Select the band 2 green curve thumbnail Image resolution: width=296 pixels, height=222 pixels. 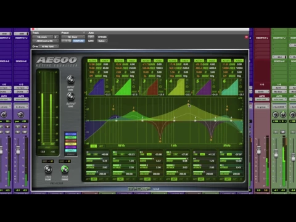coord(123,87)
